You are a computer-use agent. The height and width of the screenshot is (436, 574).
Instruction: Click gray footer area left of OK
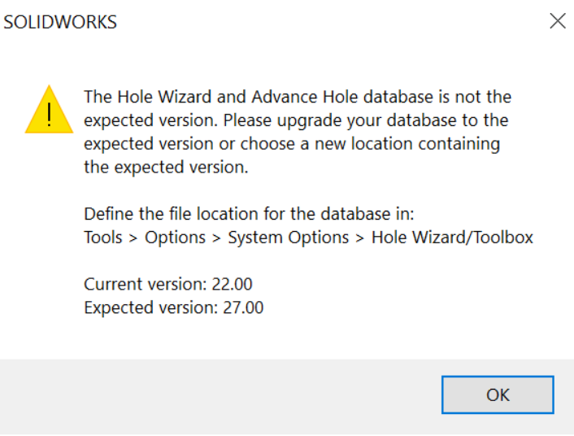coord(220,395)
